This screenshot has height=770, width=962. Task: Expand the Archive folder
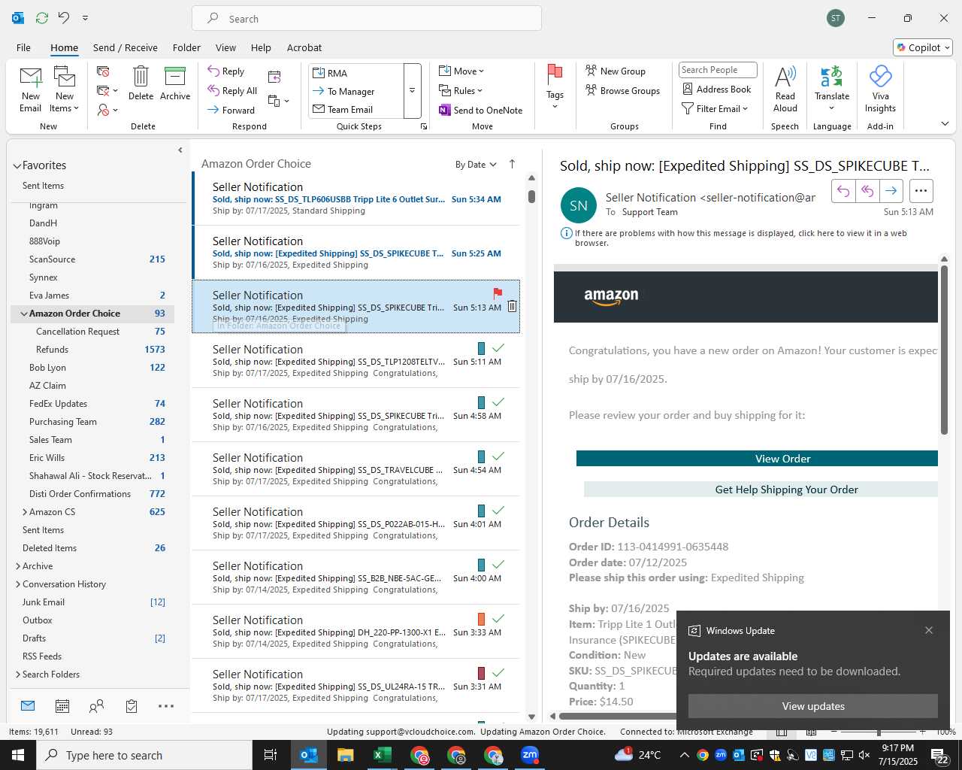coord(18,566)
